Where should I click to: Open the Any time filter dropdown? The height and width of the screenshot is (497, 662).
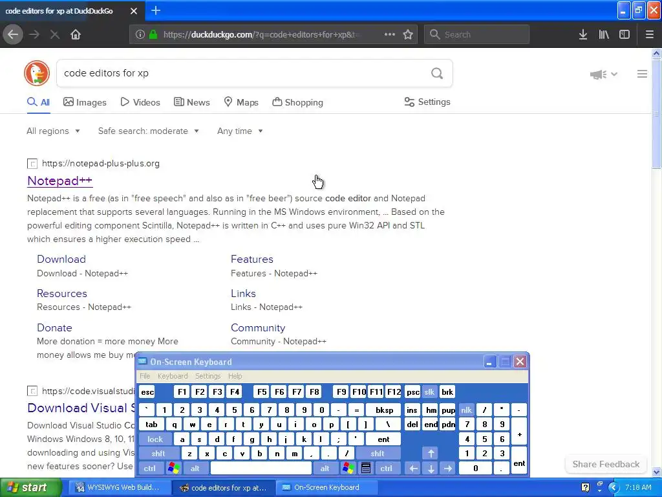click(x=240, y=131)
